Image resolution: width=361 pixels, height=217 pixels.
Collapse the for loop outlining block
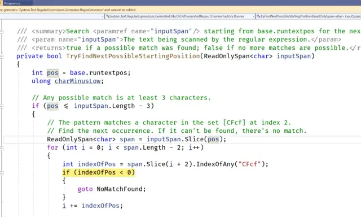pos(1,148)
